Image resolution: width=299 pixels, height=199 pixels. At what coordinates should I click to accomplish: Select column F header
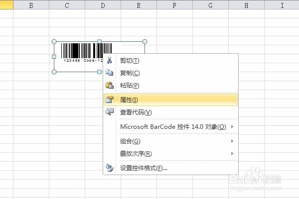(175, 5)
